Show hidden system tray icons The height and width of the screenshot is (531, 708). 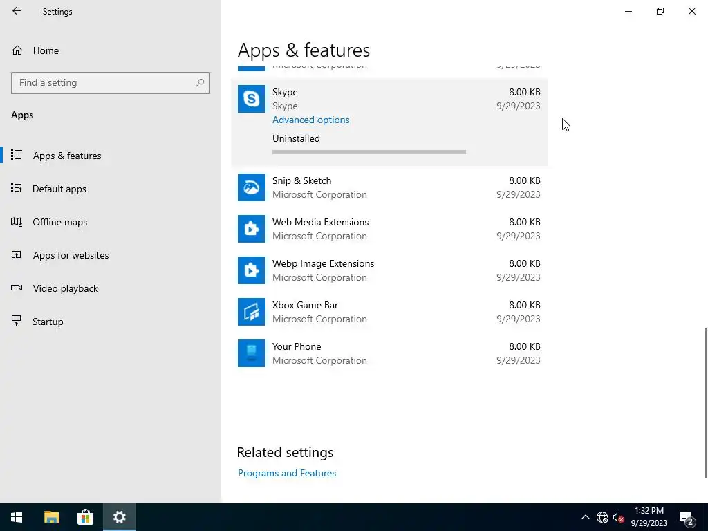585,517
